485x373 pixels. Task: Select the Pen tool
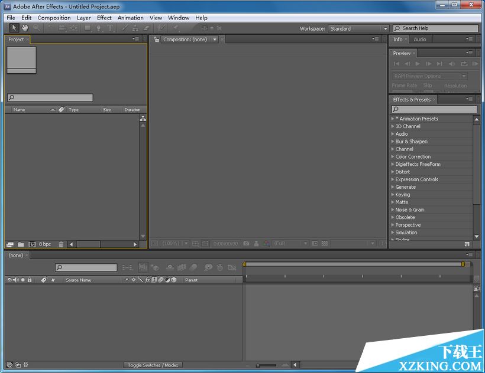tap(99, 28)
